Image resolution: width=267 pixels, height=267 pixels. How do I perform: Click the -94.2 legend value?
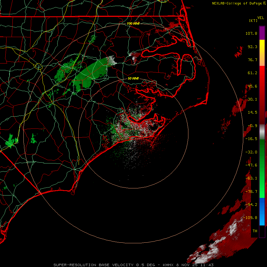point(251,205)
